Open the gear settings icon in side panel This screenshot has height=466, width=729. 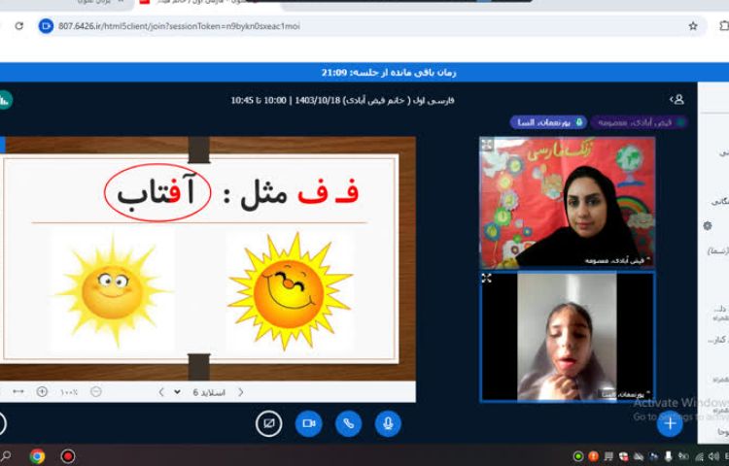tap(708, 225)
